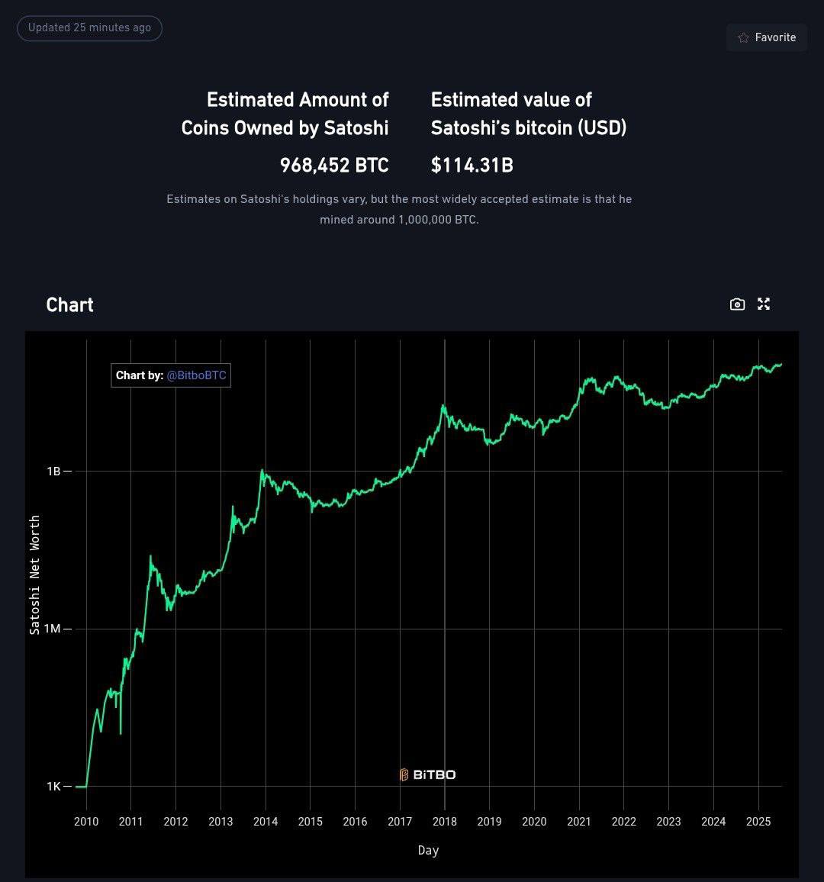
Task: Click the 2021 year marker on axis
Action: 579,821
